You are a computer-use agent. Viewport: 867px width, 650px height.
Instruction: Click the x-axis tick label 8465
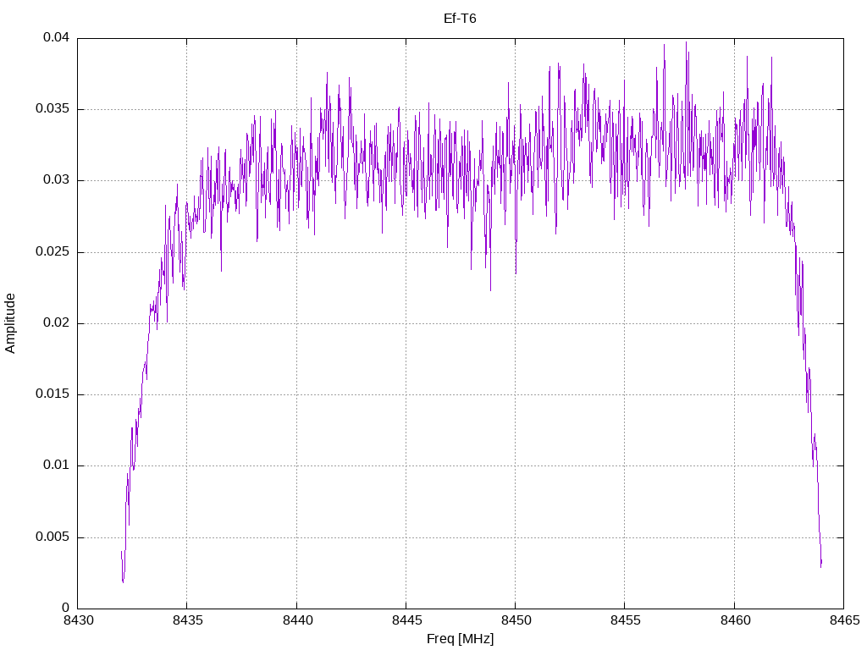tap(844, 620)
